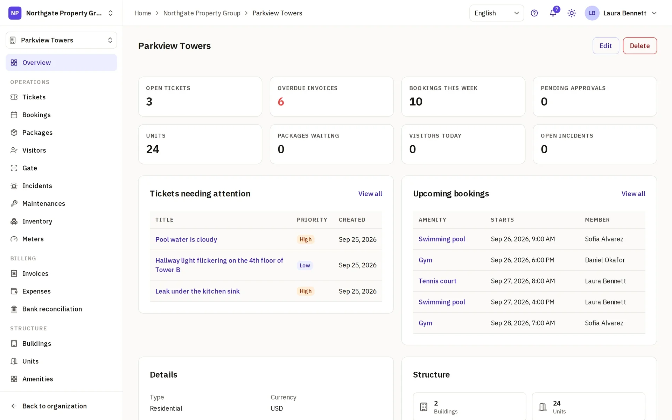Click High badge on Pool water ticket
Screen dimensions: 672x420
click(x=305, y=239)
